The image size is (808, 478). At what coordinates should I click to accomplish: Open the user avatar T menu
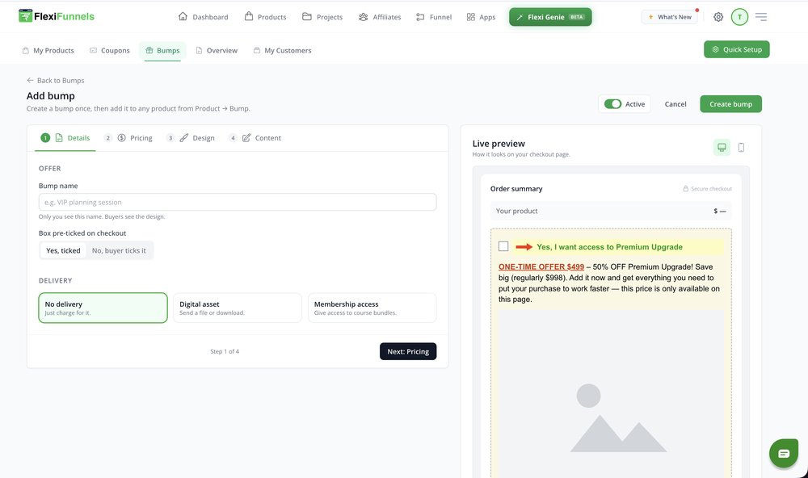click(x=739, y=17)
